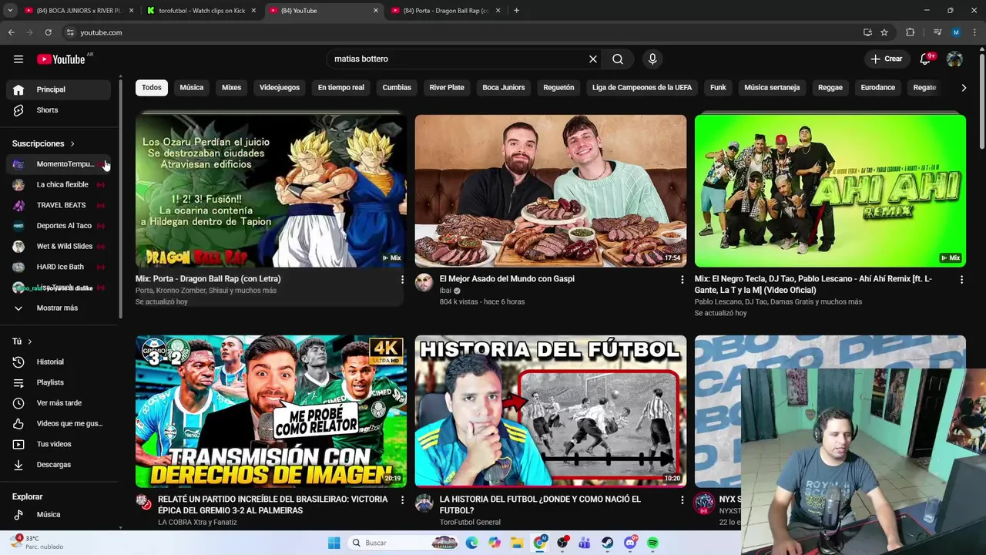This screenshot has height=555, width=986.
Task: Open Música under Explorar
Action: pos(59,514)
